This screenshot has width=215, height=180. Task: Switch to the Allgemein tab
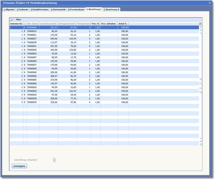click(x=9, y=10)
